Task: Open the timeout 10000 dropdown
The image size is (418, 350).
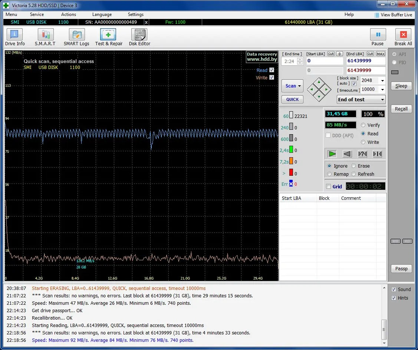Action: [382, 89]
